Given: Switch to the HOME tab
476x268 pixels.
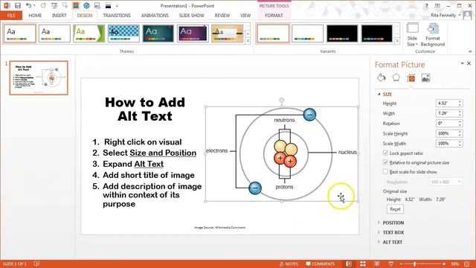Looking at the screenshot, I should (35, 16).
